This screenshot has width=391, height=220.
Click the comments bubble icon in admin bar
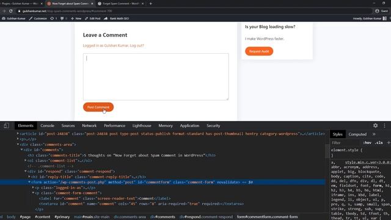pos(64,18)
